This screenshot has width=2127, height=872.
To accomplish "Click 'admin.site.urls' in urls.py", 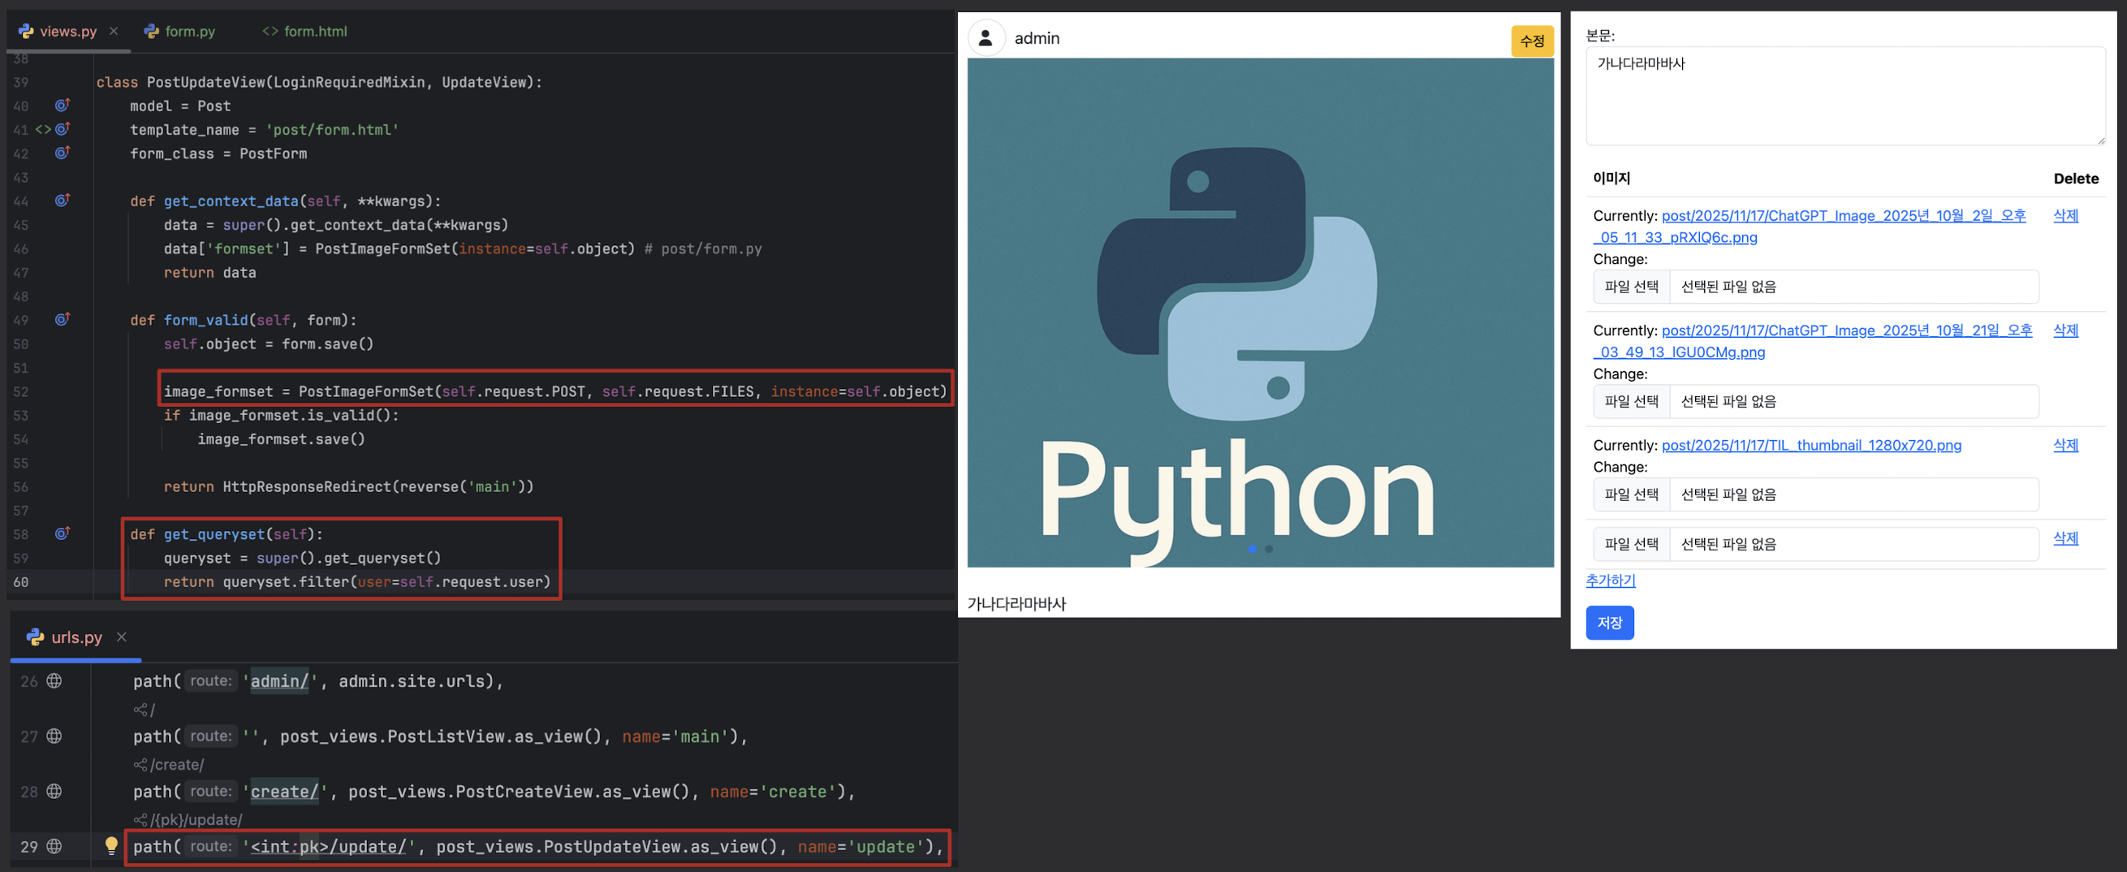I will point(412,681).
